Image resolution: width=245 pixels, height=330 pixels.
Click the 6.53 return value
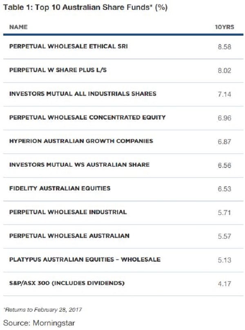point(224,189)
